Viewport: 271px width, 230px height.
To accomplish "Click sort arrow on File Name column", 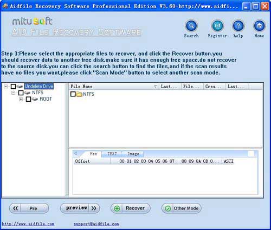I will [x=156, y=87].
